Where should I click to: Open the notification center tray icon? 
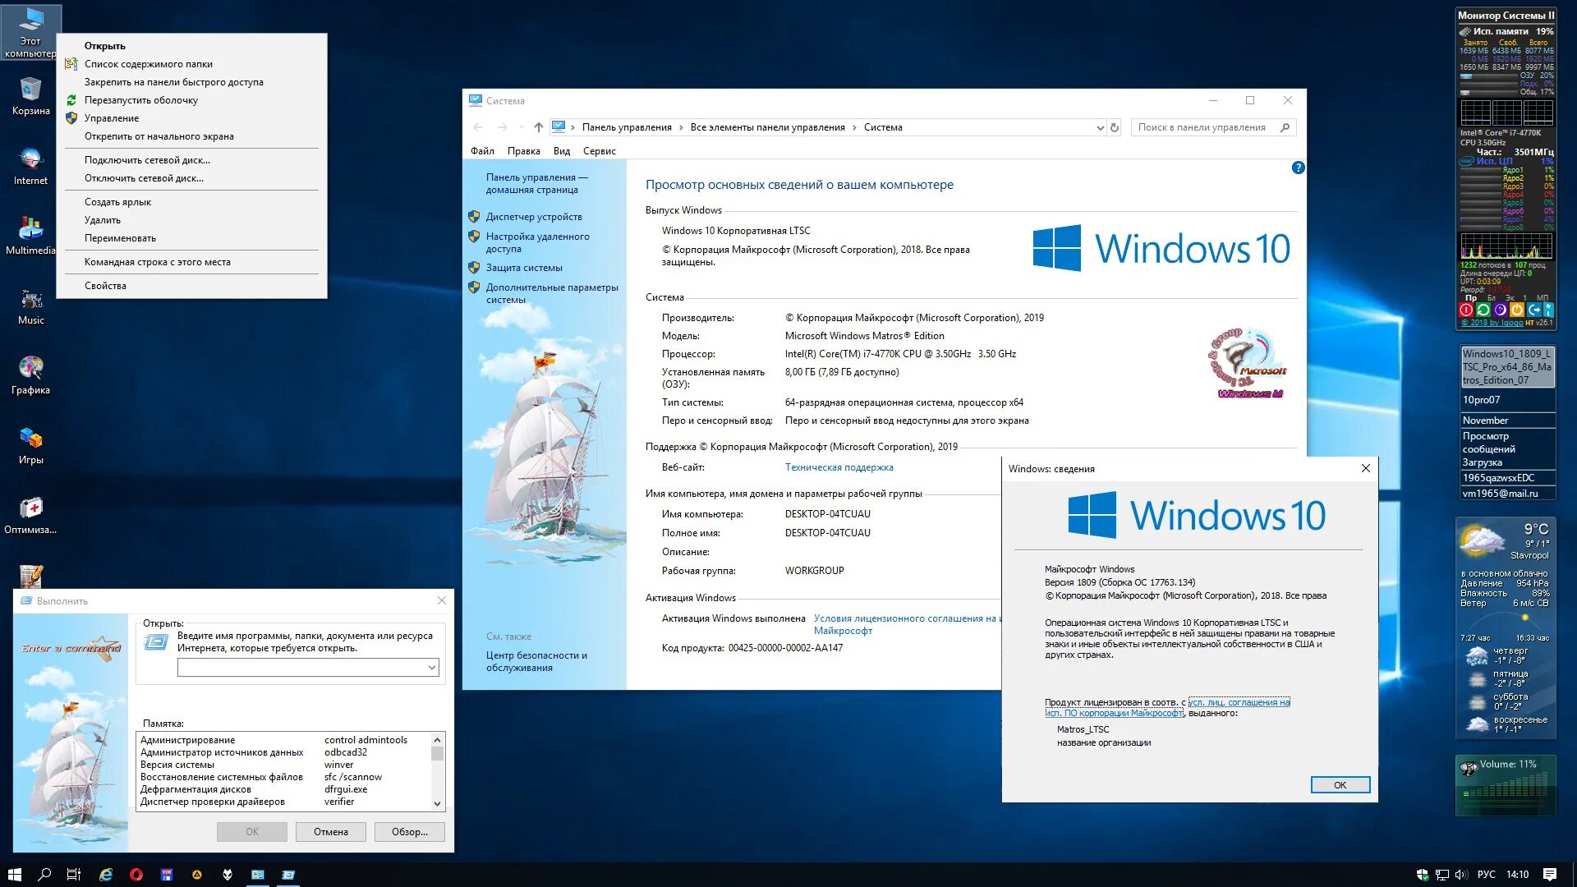coord(1549,875)
